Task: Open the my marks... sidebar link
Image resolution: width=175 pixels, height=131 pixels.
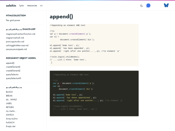Action: [x=11, y=111]
